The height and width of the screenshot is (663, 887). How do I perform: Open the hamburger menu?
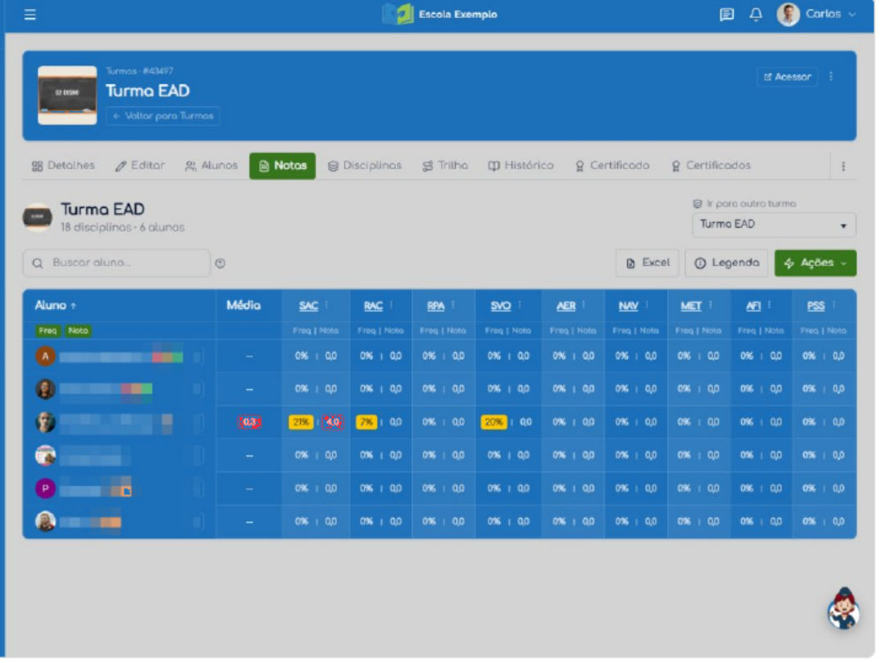coord(30,15)
